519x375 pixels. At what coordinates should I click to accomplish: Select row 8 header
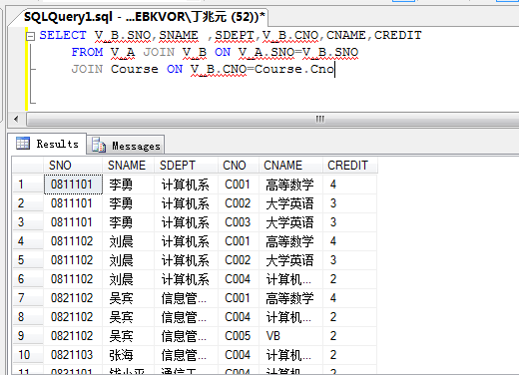pos(28,317)
